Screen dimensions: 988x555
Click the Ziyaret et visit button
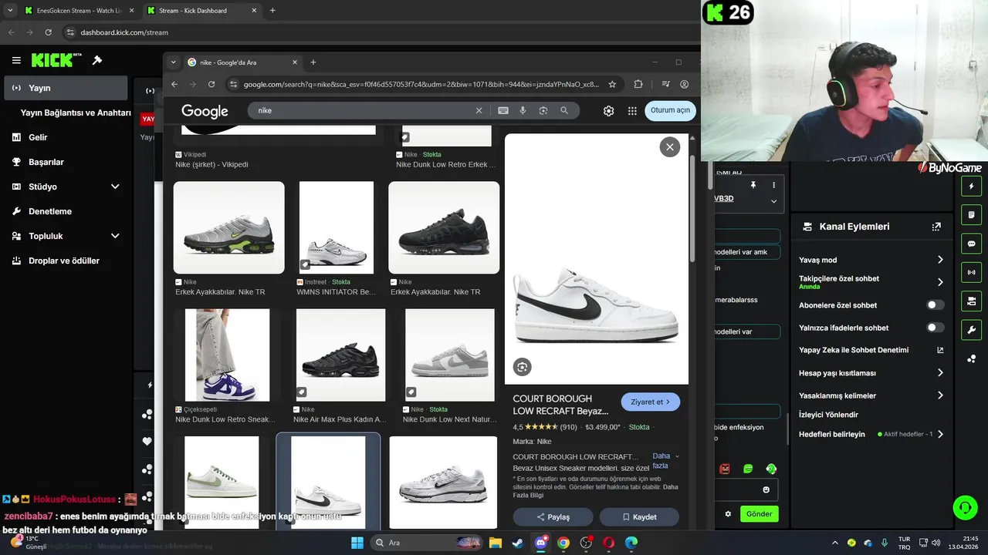(x=651, y=402)
